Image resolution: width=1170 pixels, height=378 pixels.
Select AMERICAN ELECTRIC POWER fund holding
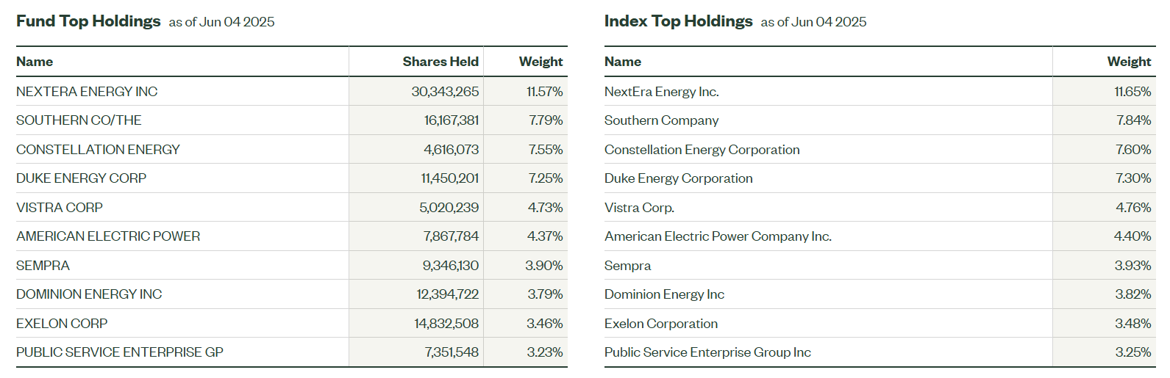point(108,236)
